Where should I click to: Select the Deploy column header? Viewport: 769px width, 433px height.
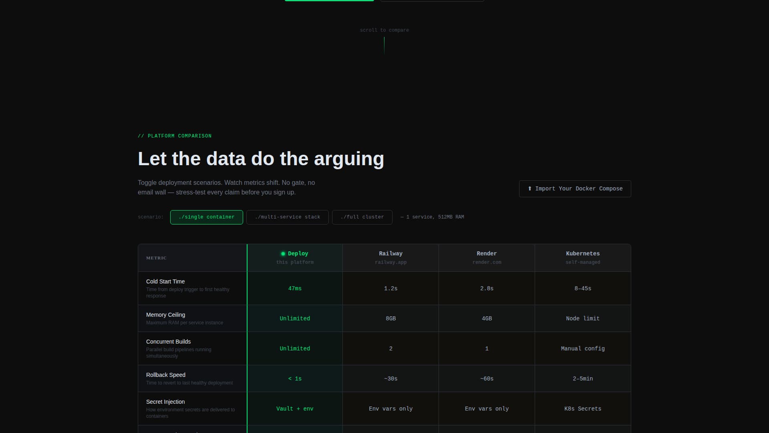point(295,258)
